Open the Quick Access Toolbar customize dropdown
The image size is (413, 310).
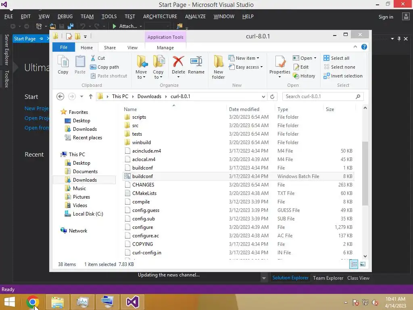coord(86,37)
